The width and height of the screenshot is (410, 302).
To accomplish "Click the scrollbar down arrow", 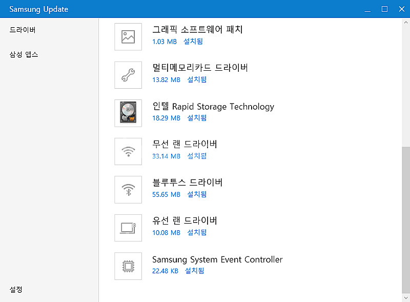I will pos(406,298).
